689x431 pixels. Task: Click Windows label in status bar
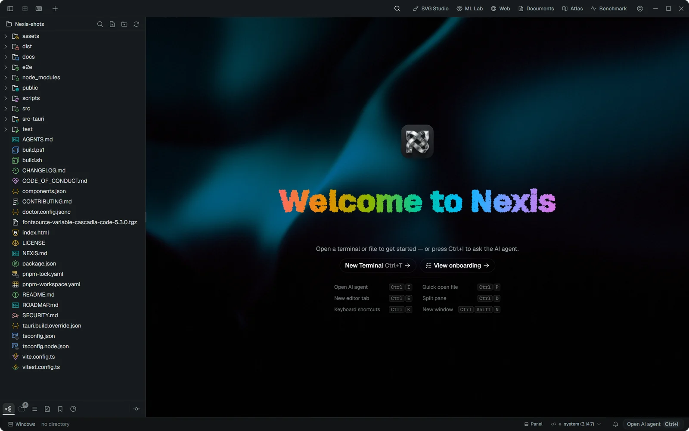pos(22,424)
